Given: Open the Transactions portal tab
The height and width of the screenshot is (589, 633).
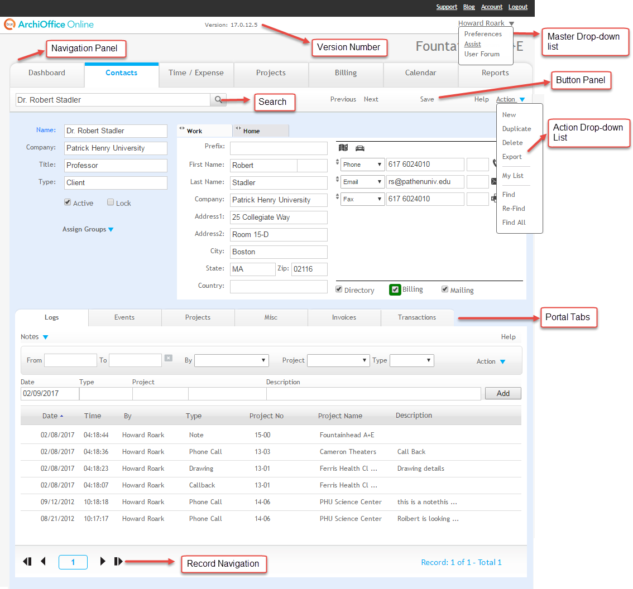Looking at the screenshot, I should 417,317.
